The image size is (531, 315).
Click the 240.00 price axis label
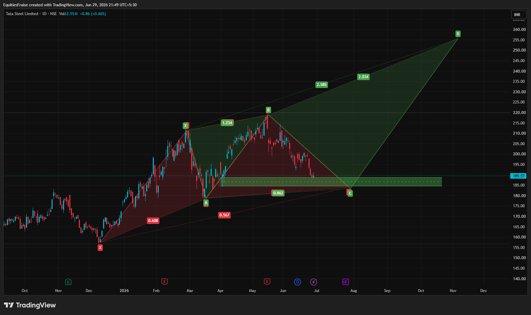point(519,71)
